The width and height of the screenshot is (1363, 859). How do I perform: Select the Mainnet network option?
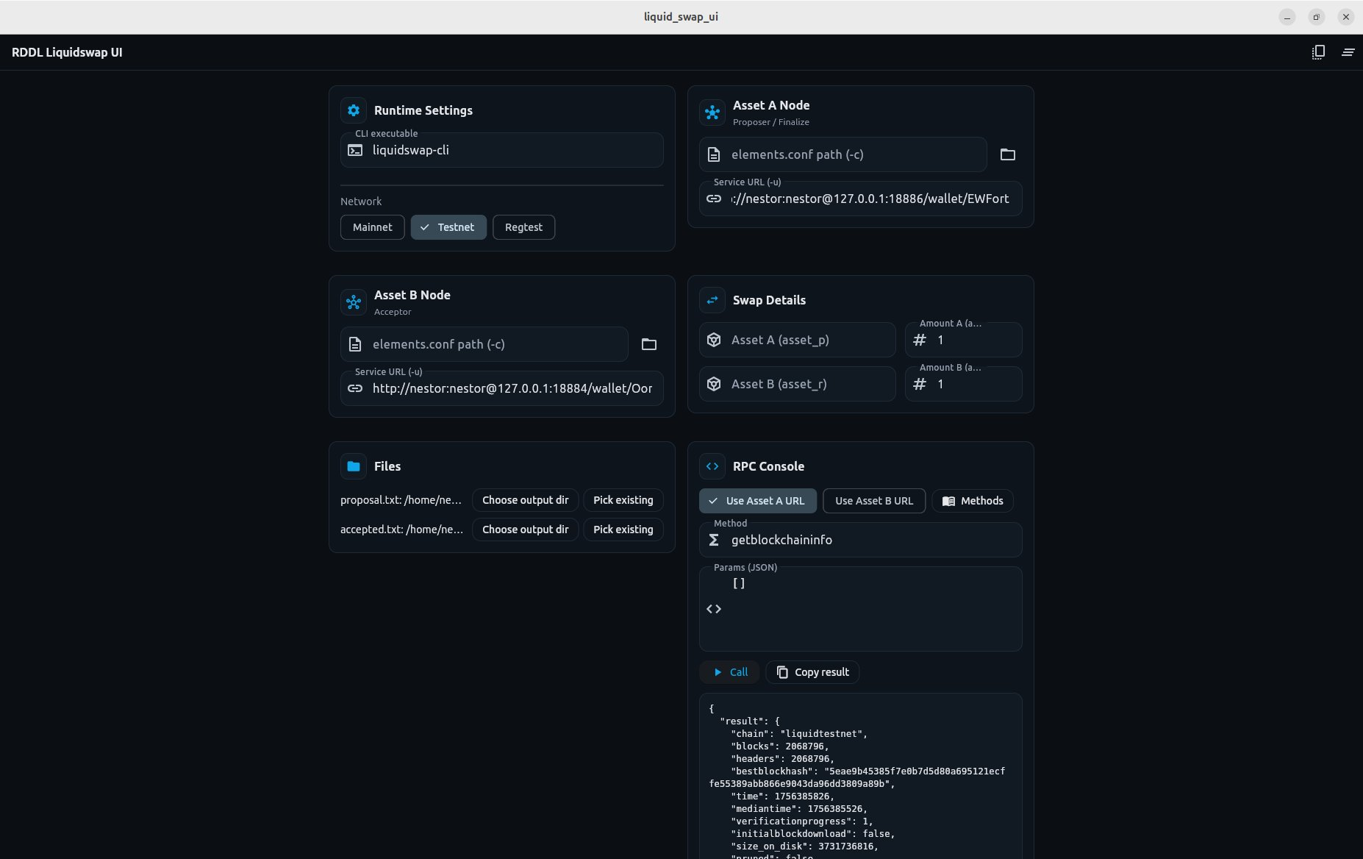372,227
